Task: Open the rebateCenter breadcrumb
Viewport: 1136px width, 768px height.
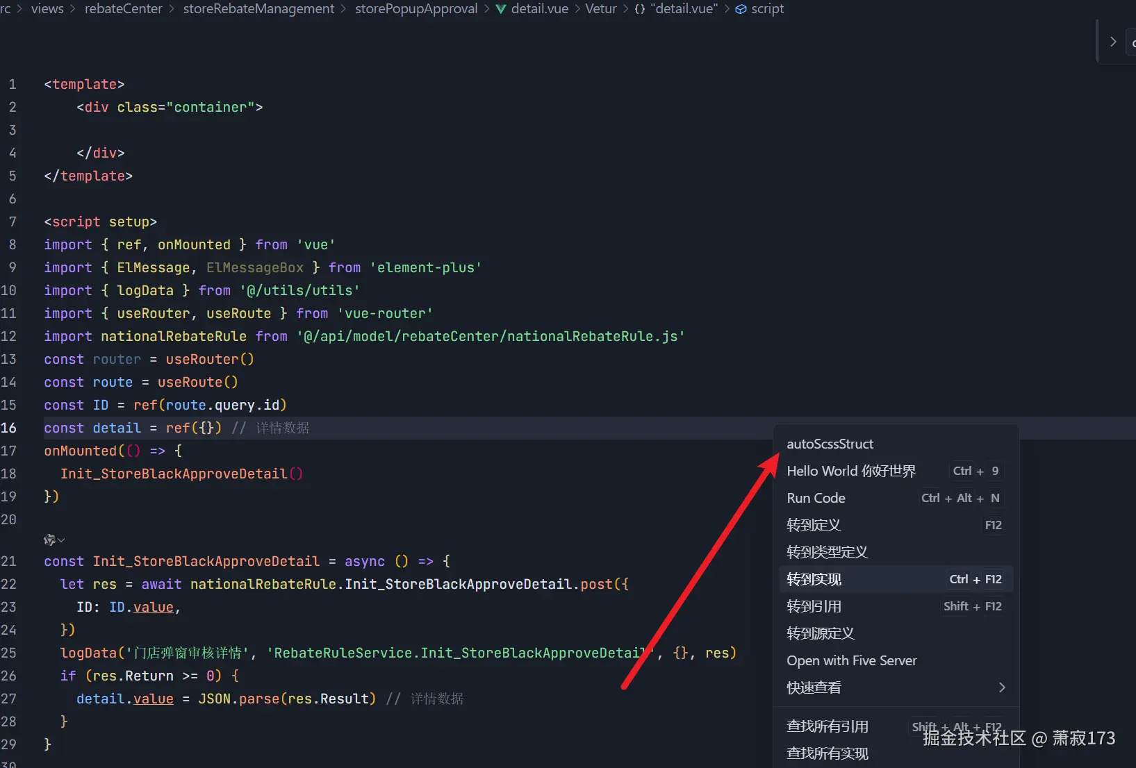Action: pyautogui.click(x=124, y=9)
